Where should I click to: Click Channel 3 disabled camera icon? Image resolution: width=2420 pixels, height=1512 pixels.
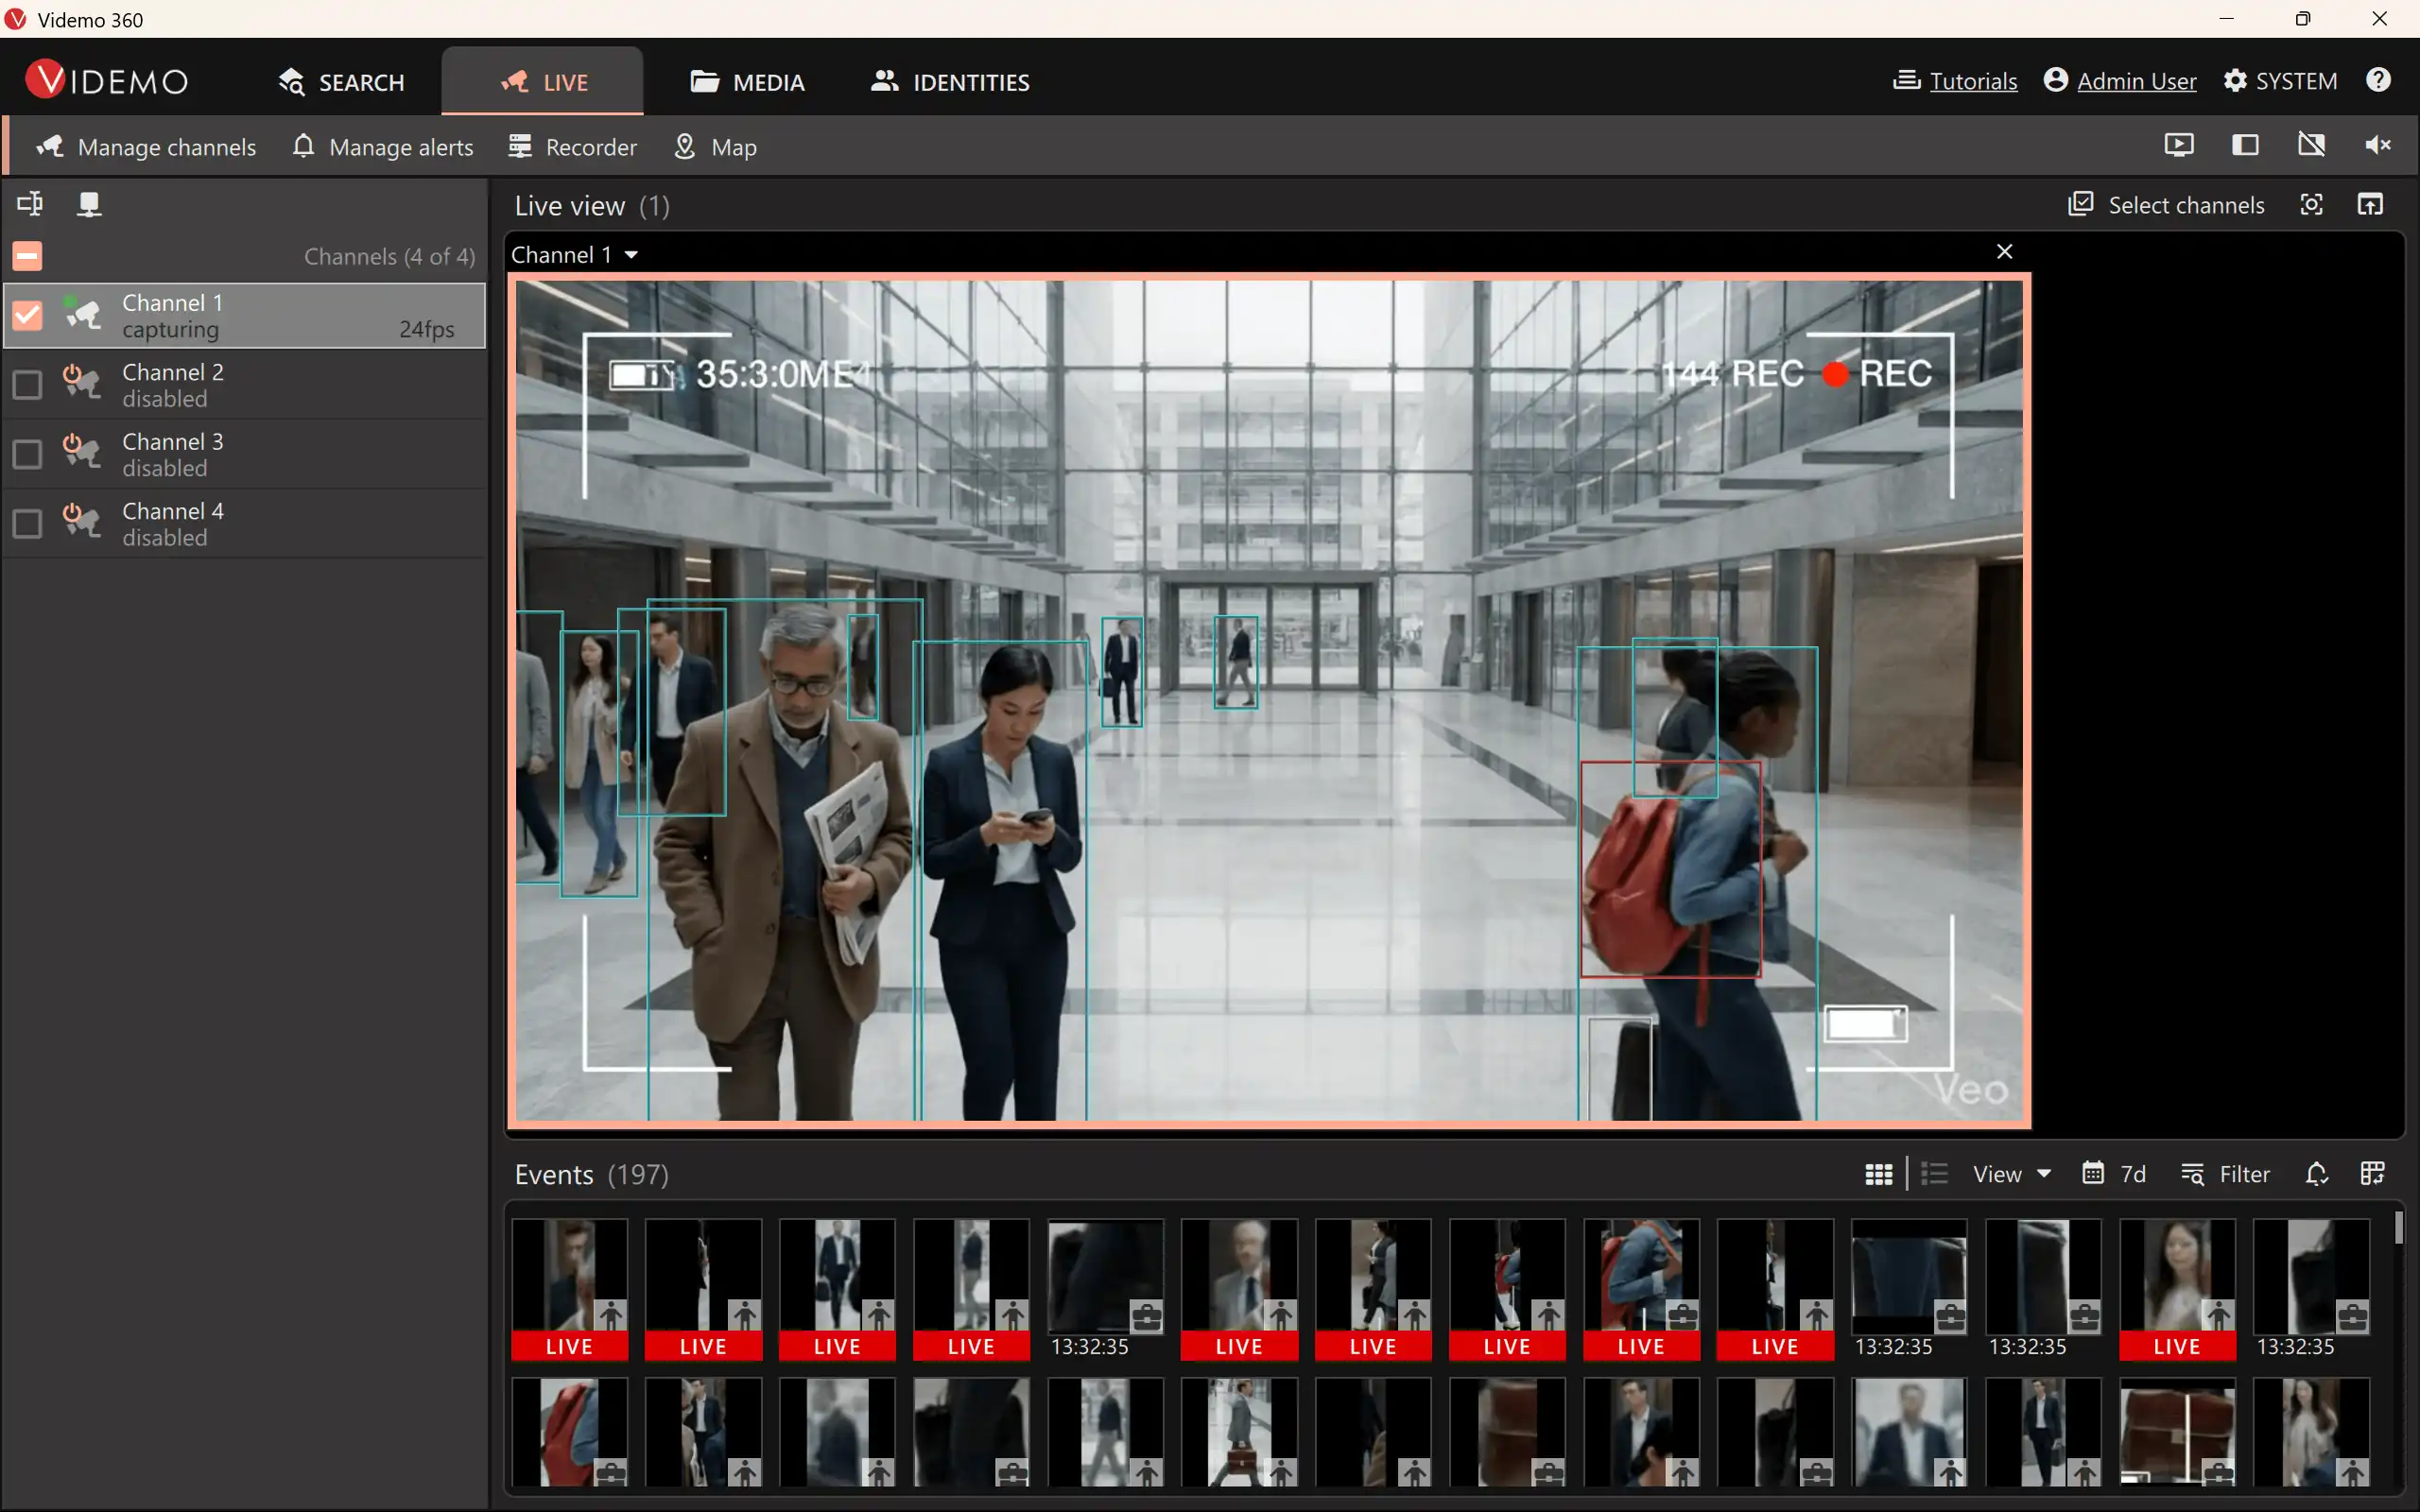[82, 452]
